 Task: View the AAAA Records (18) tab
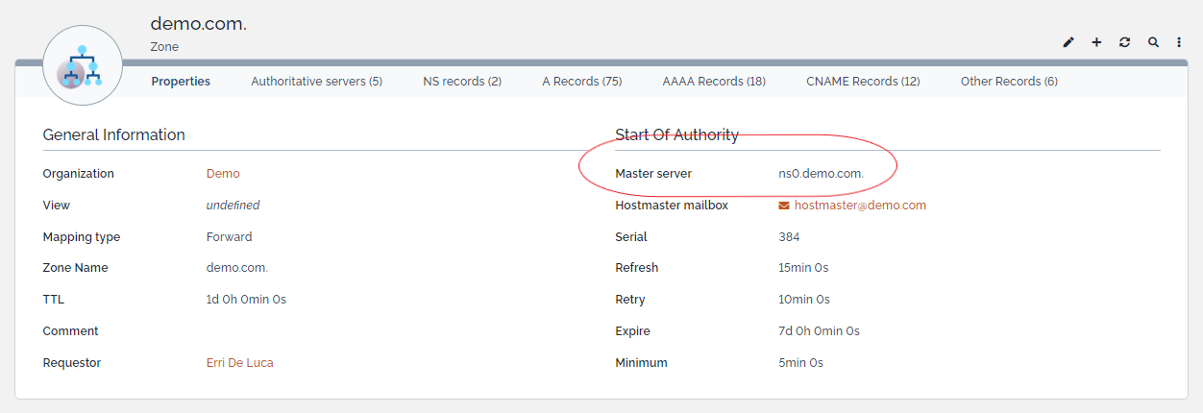pos(714,82)
